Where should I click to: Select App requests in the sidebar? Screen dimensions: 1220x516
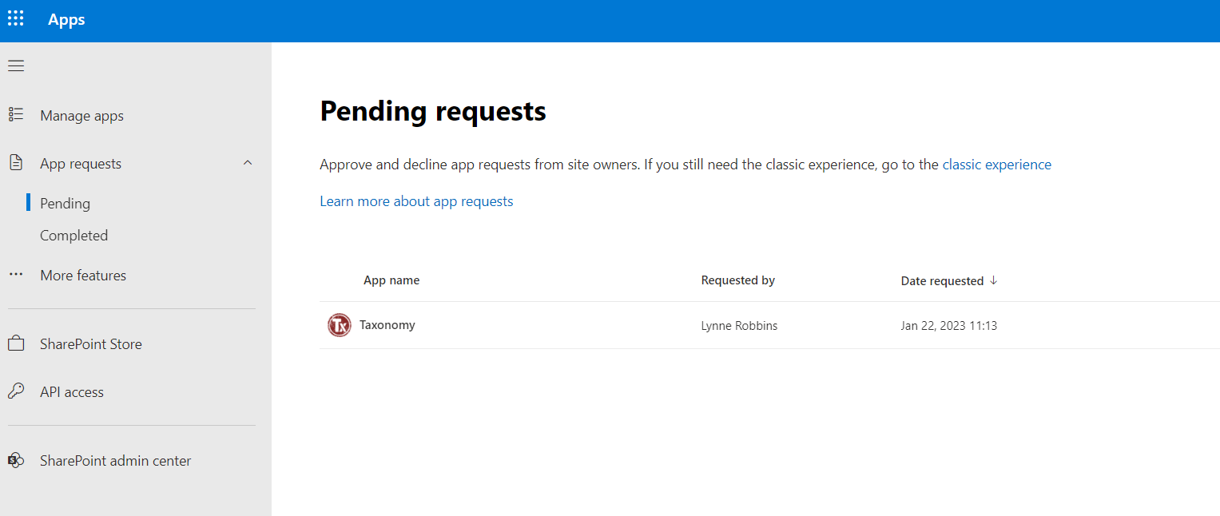point(81,164)
